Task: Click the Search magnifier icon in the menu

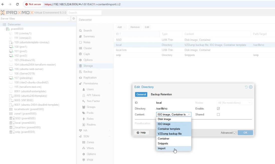Action: (x=80, y=30)
